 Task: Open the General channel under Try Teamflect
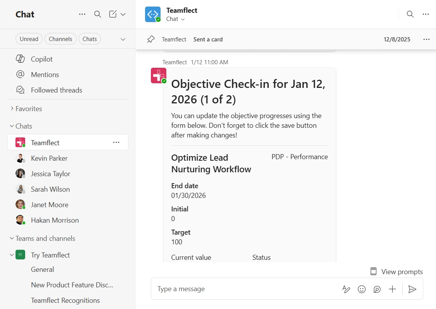[42, 269]
